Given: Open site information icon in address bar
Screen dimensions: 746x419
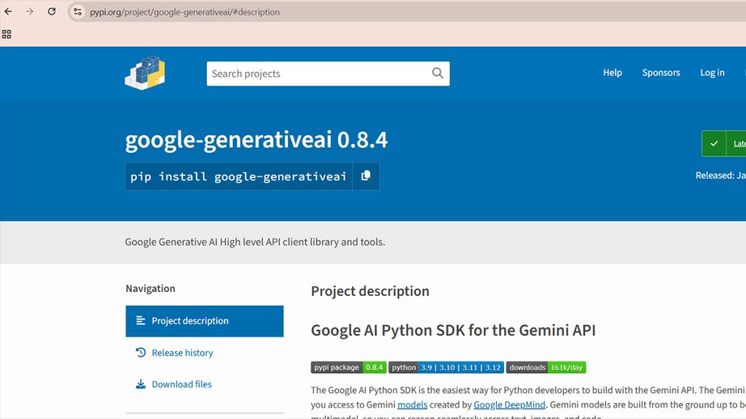Looking at the screenshot, I should click(77, 12).
